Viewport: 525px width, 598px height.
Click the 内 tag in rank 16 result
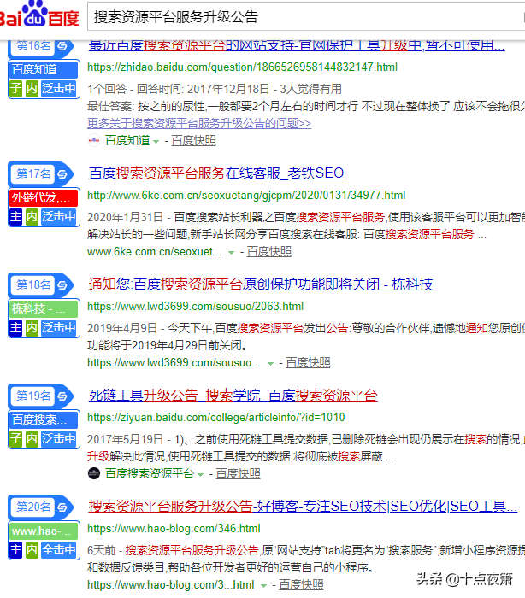pos(32,89)
